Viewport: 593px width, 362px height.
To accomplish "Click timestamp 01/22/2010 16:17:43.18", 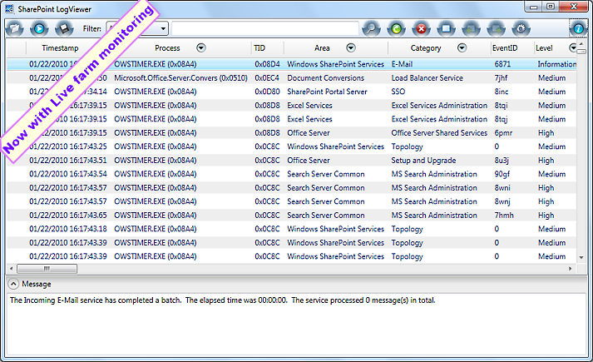I will pos(68,229).
